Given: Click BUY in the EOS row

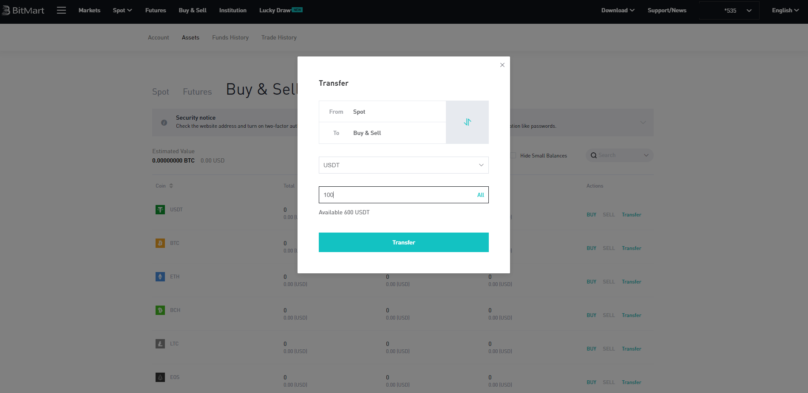Looking at the screenshot, I should [x=591, y=382].
